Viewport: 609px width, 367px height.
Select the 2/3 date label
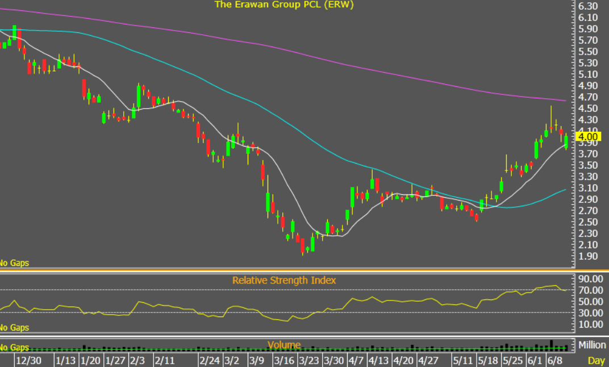point(137,360)
